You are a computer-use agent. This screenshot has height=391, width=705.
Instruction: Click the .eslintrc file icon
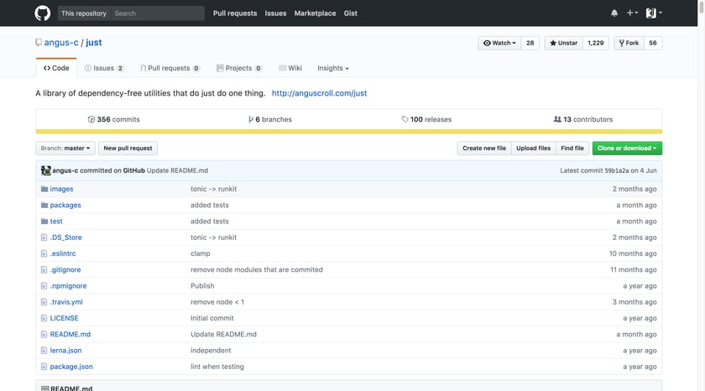(x=44, y=253)
